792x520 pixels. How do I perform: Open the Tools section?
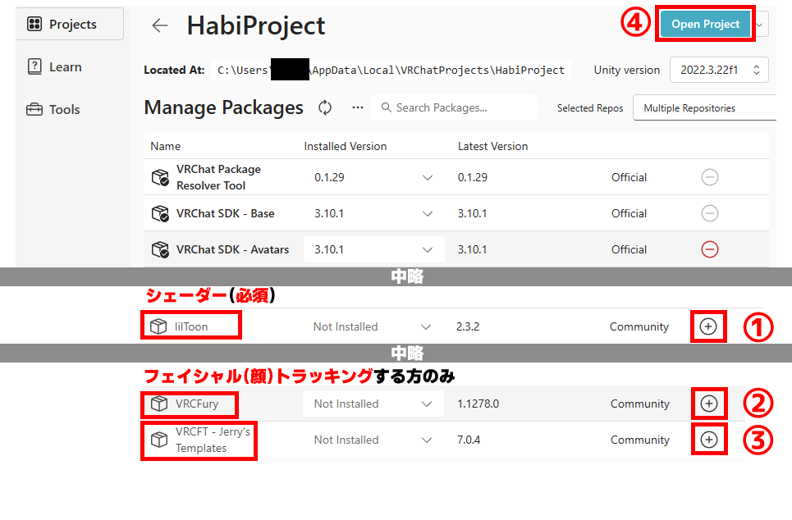(64, 110)
